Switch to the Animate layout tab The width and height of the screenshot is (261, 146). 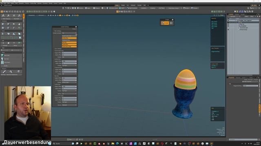133,5
